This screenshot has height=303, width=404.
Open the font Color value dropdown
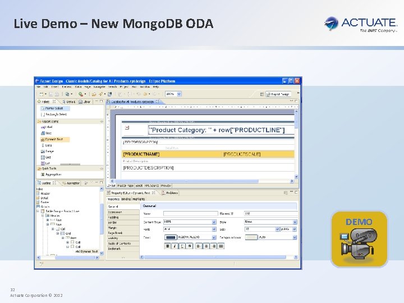coord(214,237)
